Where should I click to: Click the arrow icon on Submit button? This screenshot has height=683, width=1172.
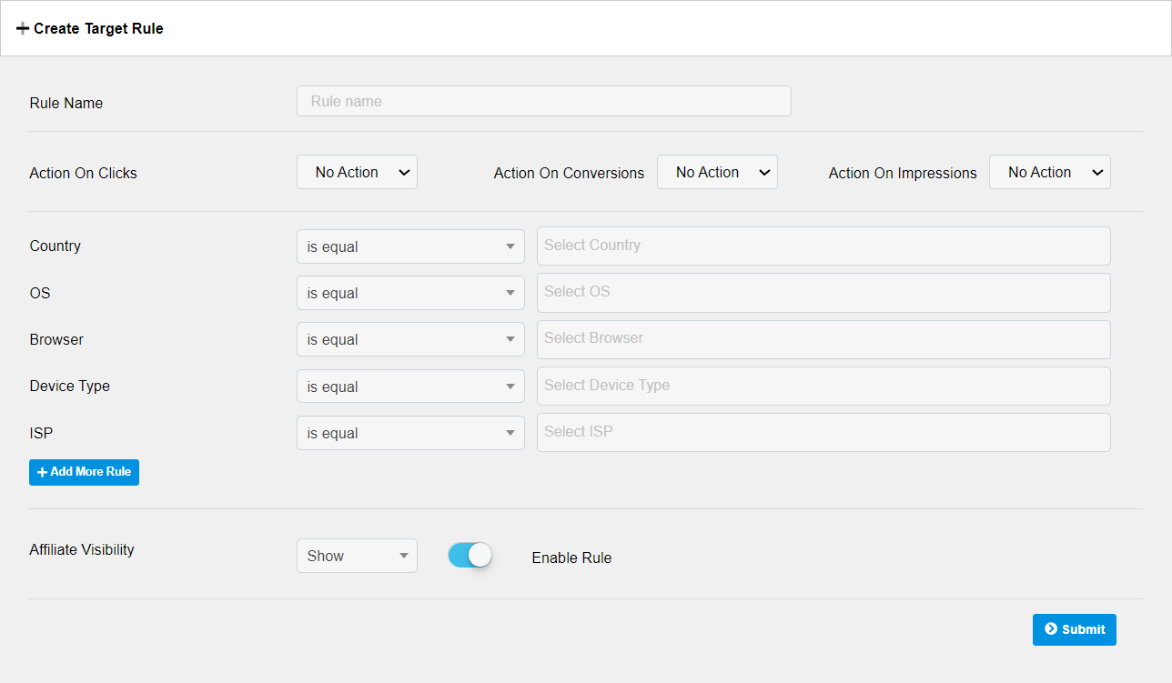1051,629
